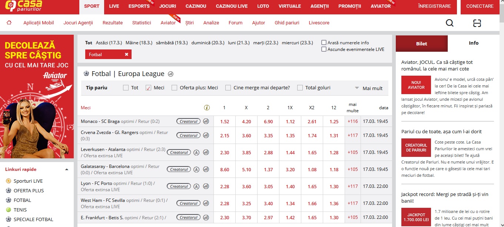
Task: Expand the Mai mult bet types dropdown
Action: pyautogui.click(x=368, y=88)
